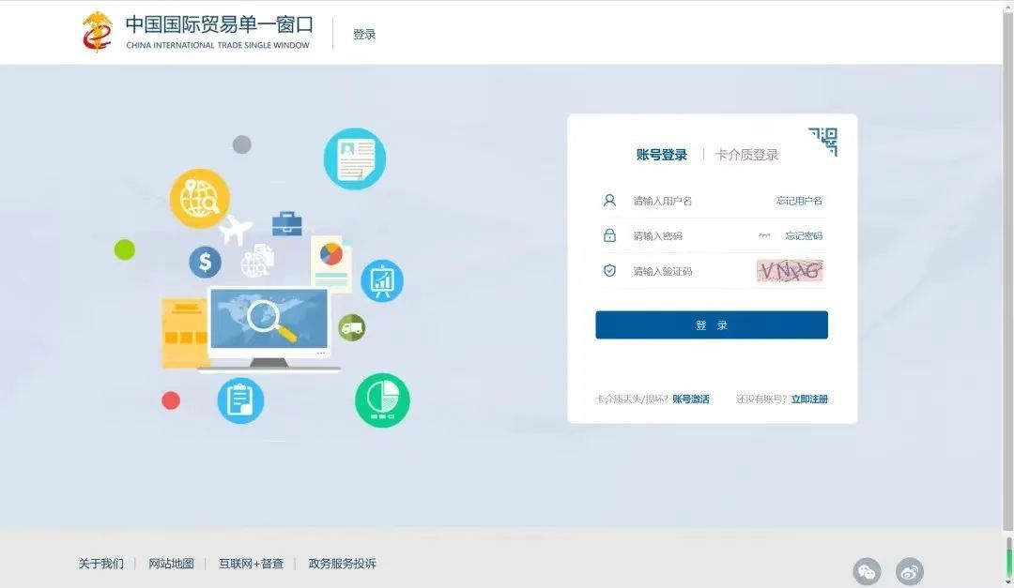Open 互联网+督查 footer link
The image size is (1014, 588).
[x=251, y=564]
